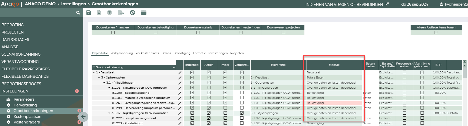Collapse the 3 - Opbrengsten tree node
Image resolution: width=468 pixels, height=126 pixels.
(99, 77)
